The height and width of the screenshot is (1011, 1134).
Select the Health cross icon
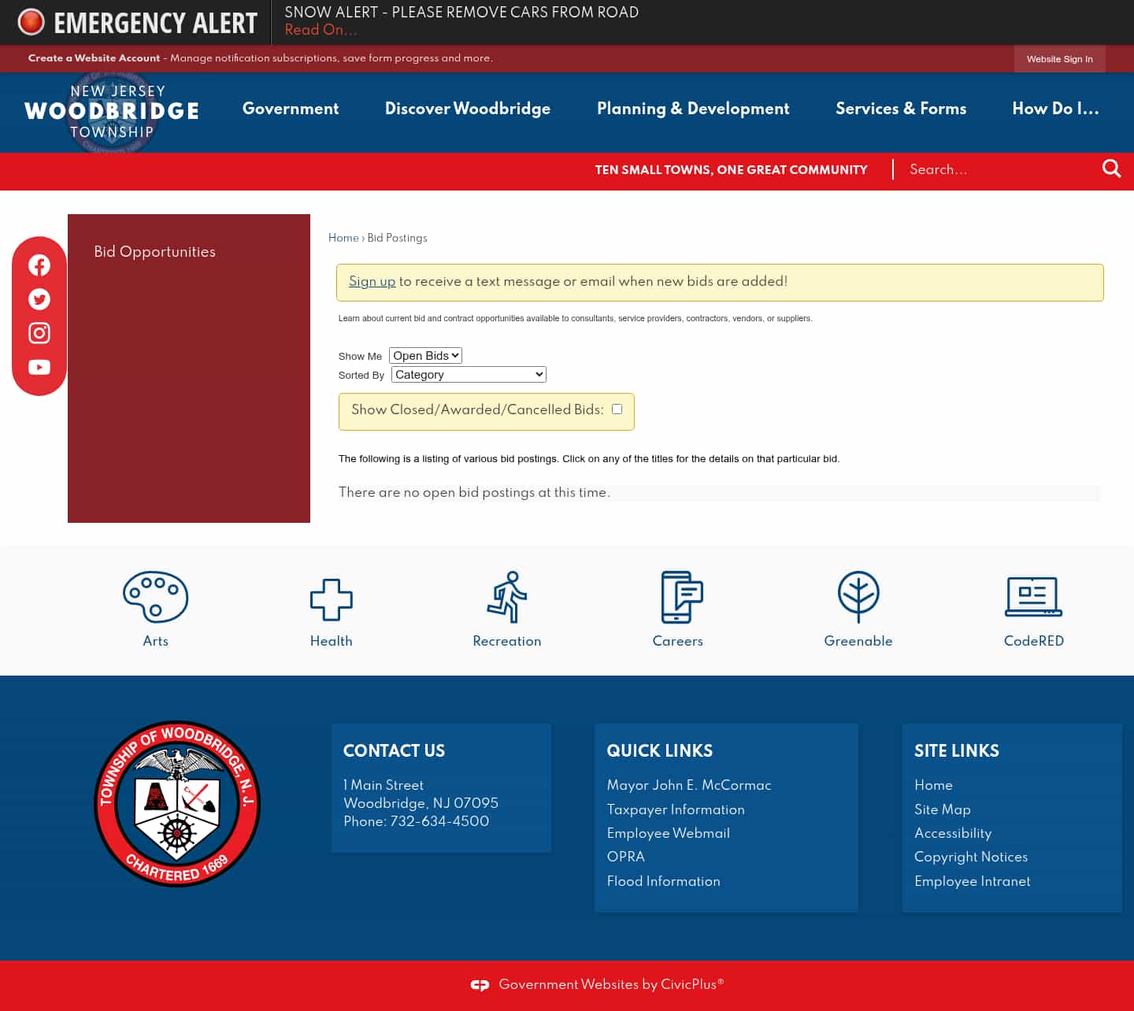[x=331, y=597]
